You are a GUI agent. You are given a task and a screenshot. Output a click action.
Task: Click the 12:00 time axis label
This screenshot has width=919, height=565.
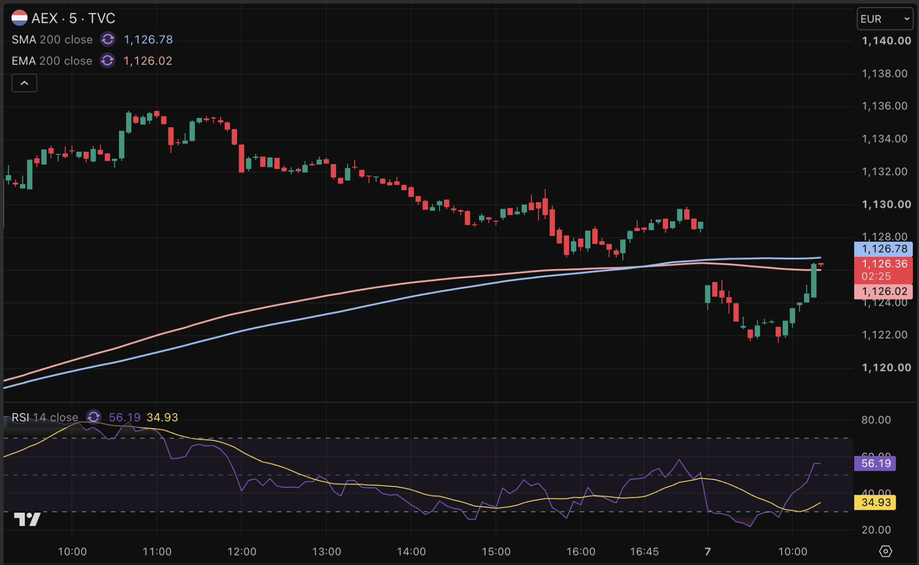[242, 552]
